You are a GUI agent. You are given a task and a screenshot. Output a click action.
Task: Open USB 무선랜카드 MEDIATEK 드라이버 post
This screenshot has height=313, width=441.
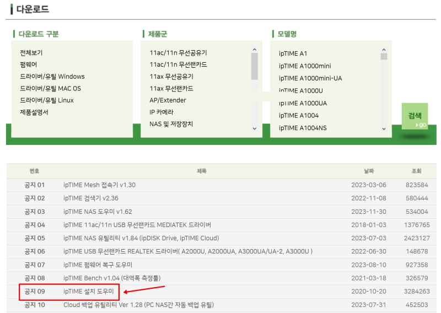pyautogui.click(x=137, y=225)
